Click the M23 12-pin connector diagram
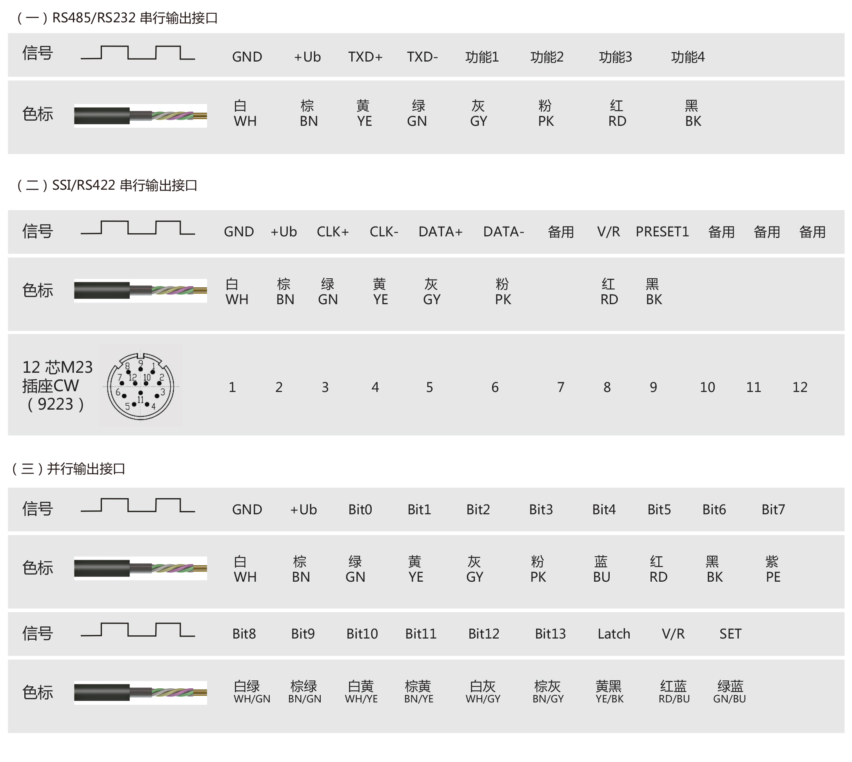 (141, 386)
